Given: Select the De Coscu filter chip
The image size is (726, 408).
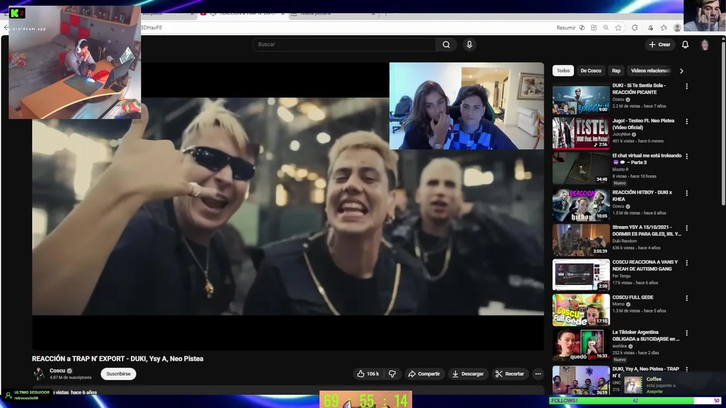Looking at the screenshot, I should [x=590, y=71].
